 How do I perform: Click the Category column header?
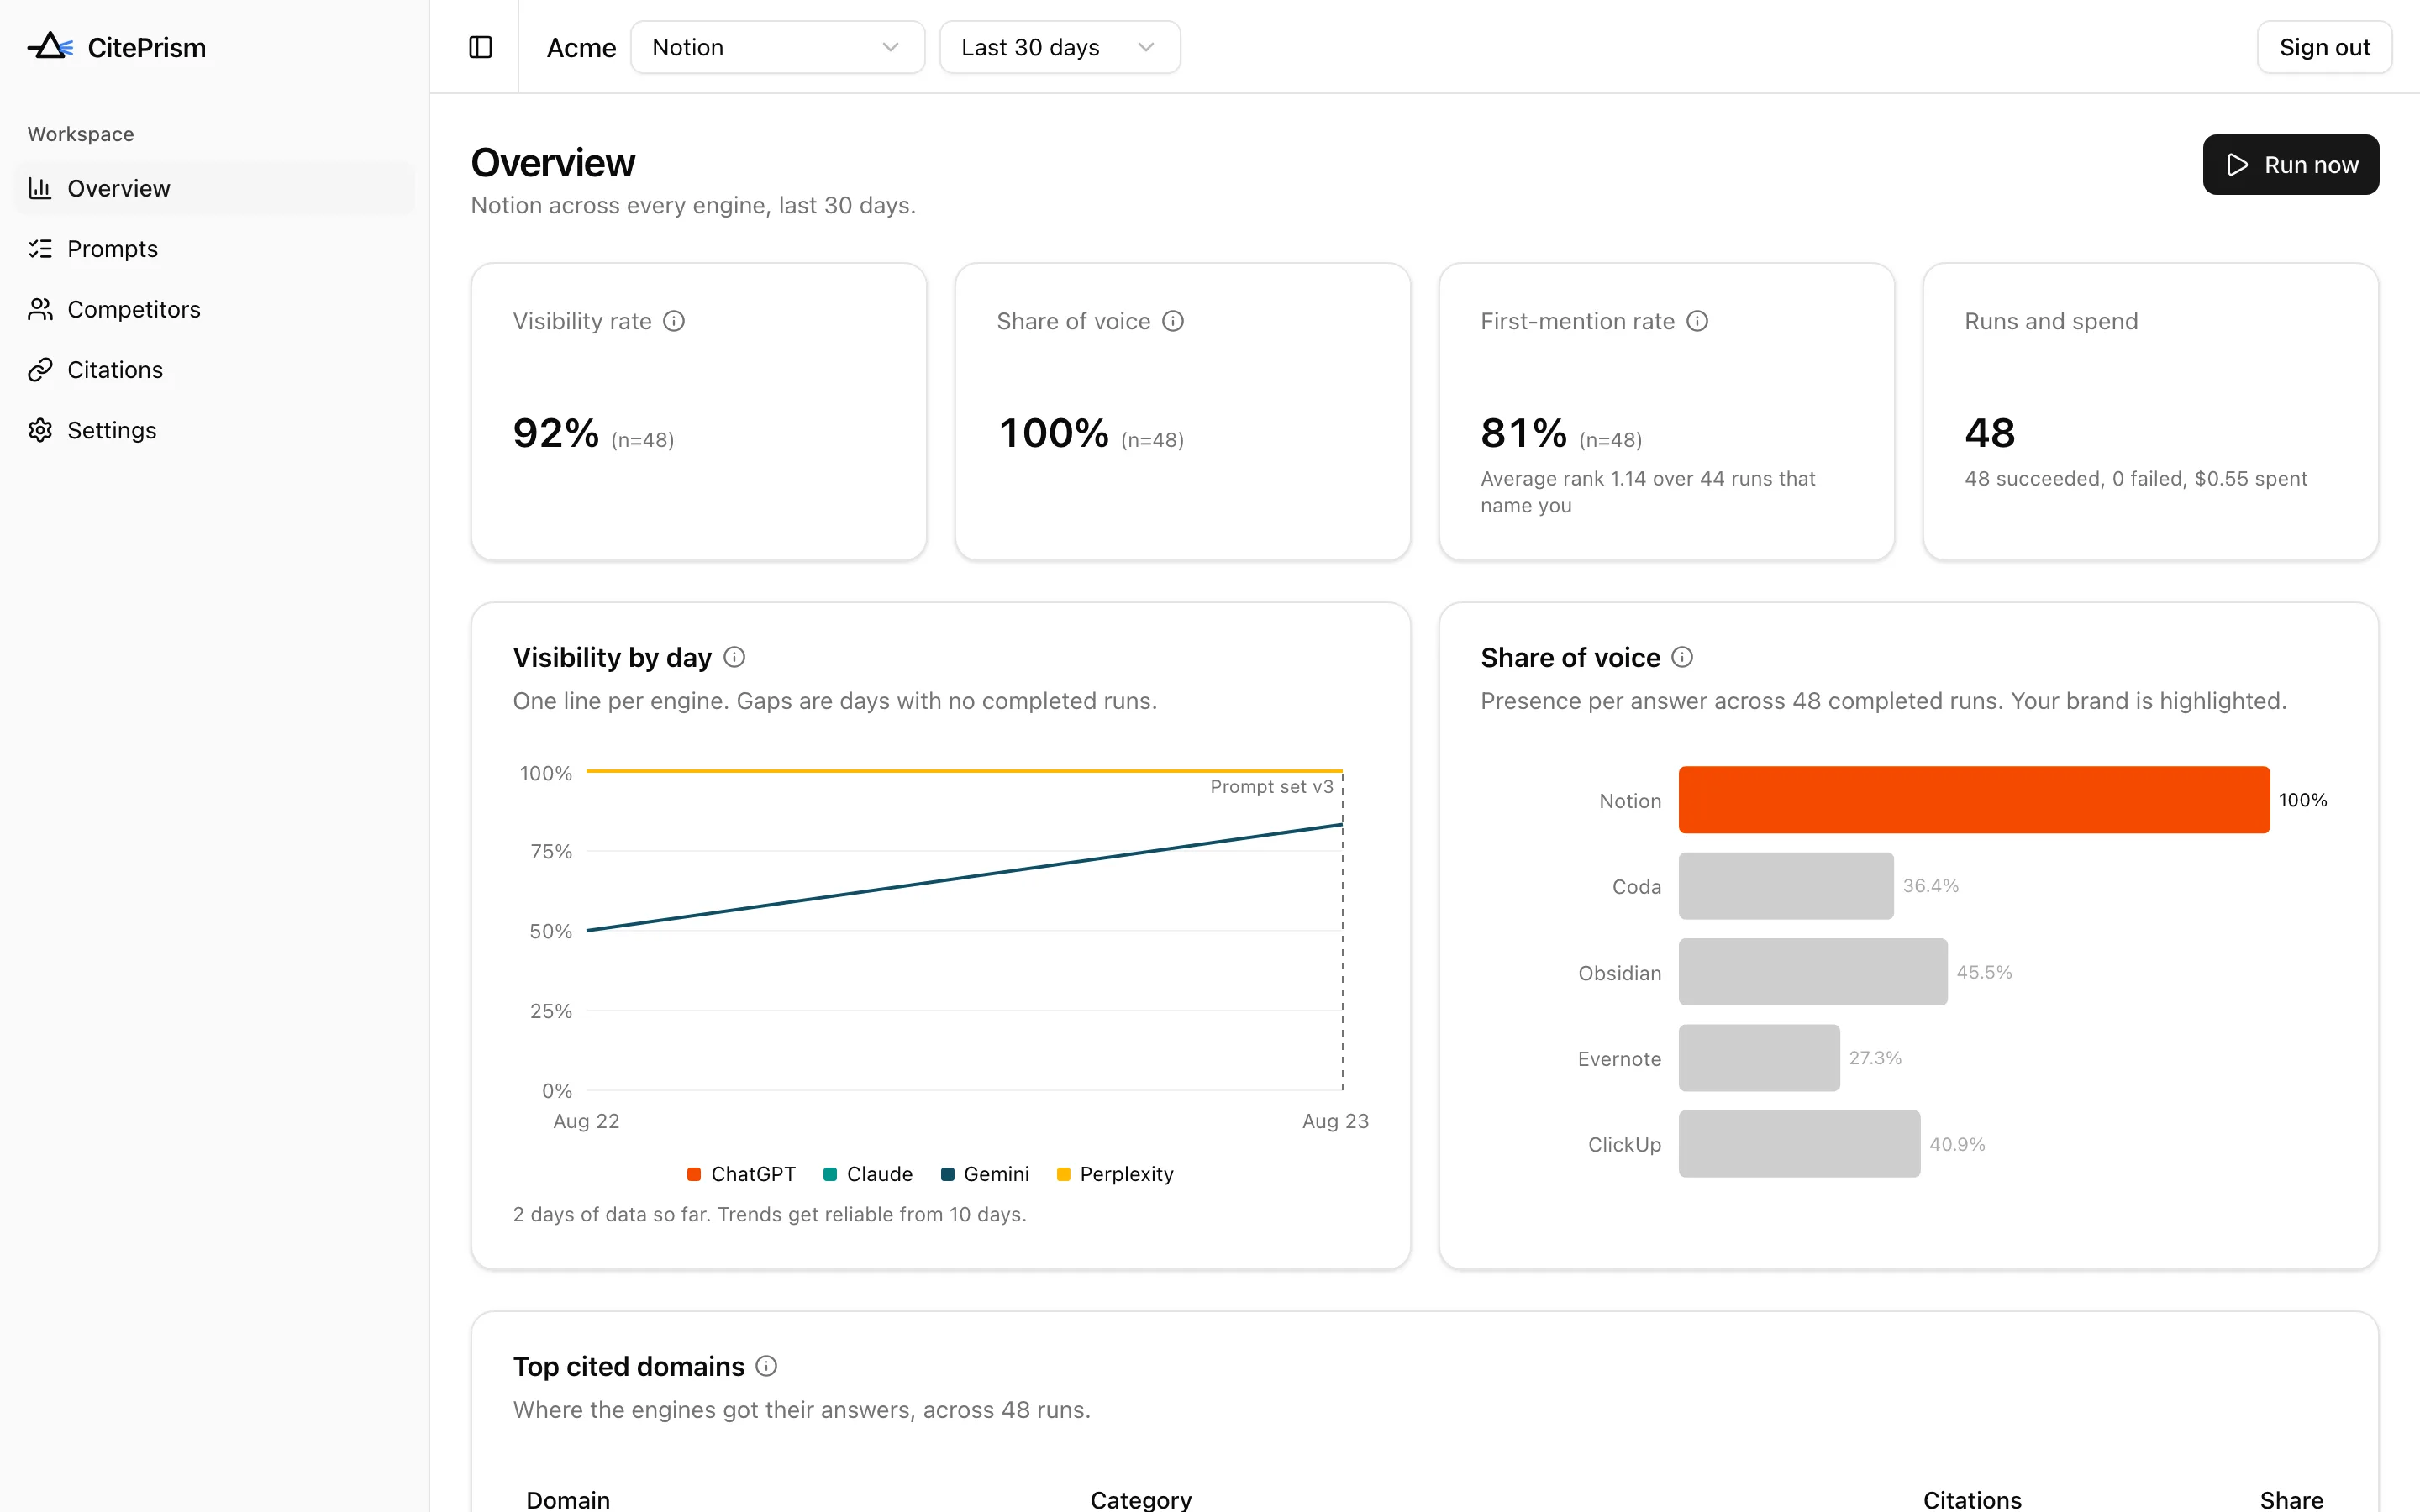click(1141, 1500)
